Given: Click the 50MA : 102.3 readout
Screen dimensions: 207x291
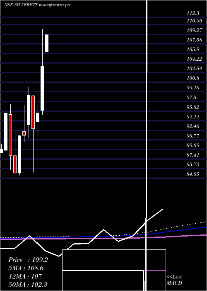Looking at the screenshot, I should 28,284.
